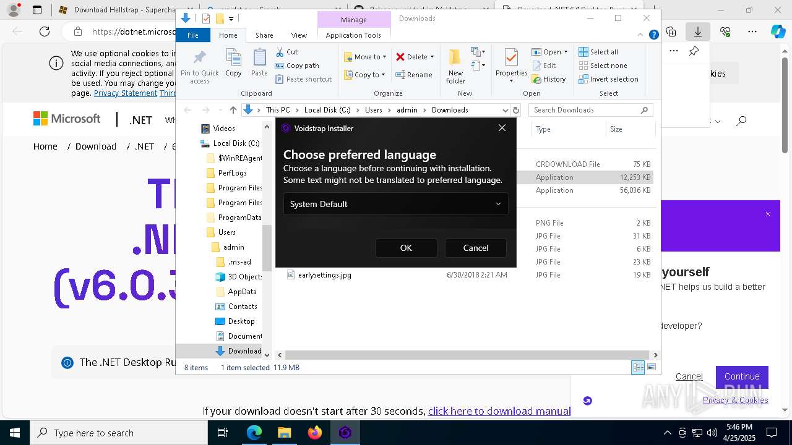Image resolution: width=792 pixels, height=445 pixels.
Task: Click Select all in the ribbon
Action: pos(598,52)
